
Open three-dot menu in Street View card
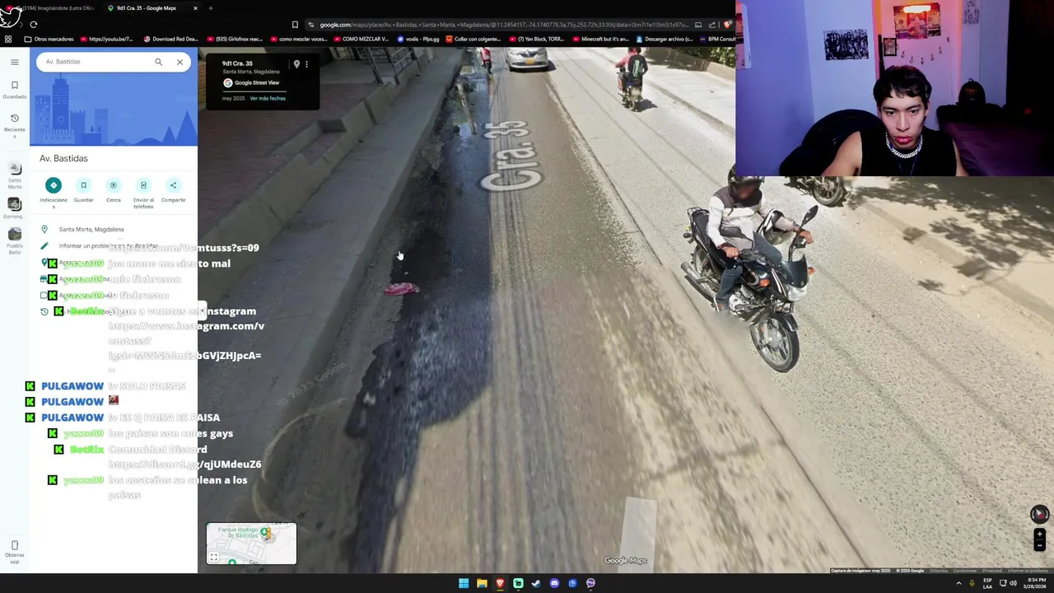tap(306, 63)
